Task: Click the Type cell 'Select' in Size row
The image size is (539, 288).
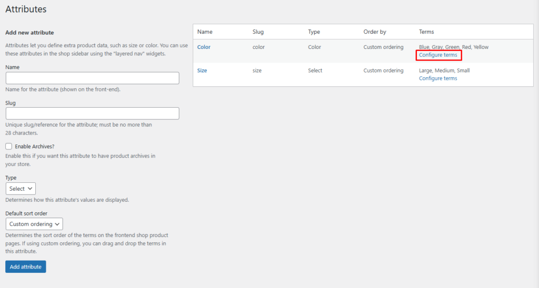Action: (315, 70)
